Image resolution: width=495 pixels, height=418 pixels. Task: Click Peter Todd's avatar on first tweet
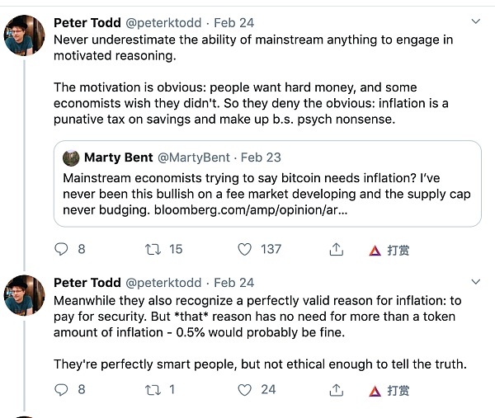click(x=25, y=36)
